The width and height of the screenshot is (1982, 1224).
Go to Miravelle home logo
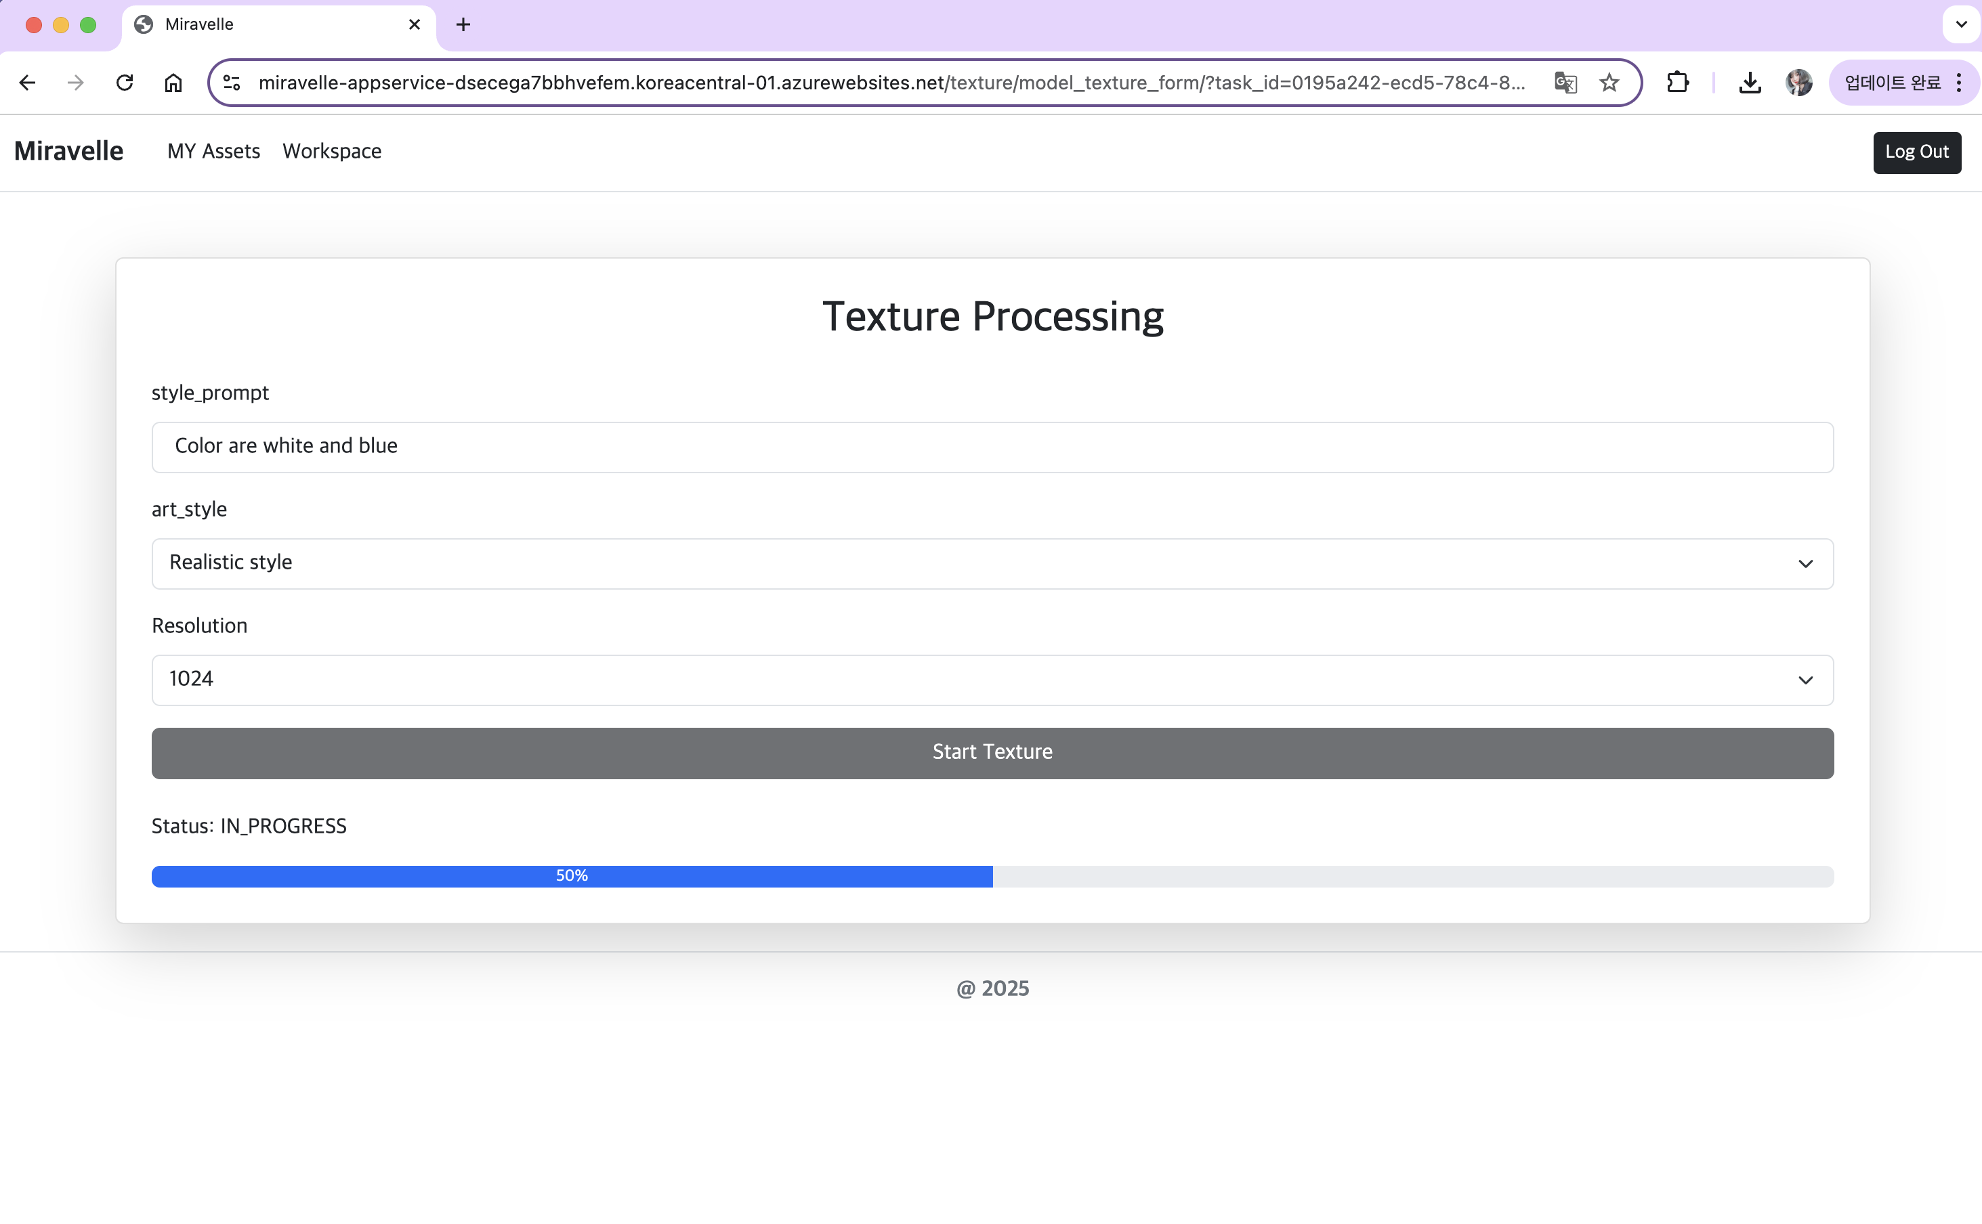point(69,152)
